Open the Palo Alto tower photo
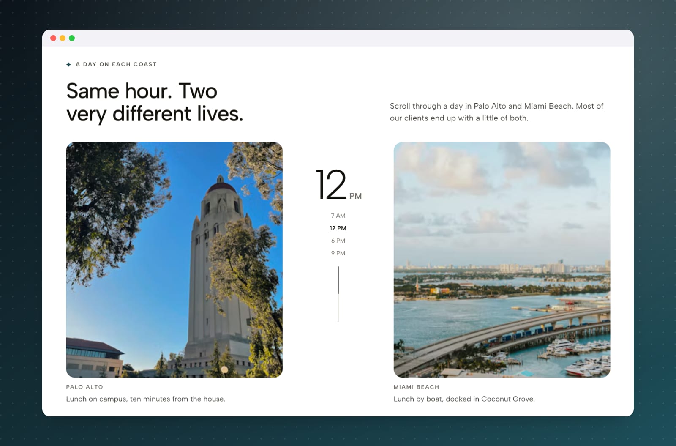The width and height of the screenshot is (676, 446). tap(174, 260)
